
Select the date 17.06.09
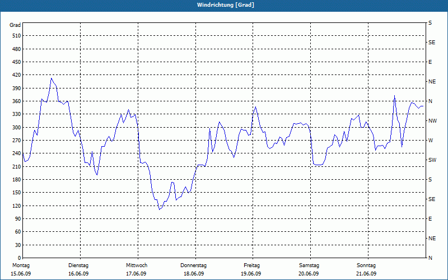point(136,274)
